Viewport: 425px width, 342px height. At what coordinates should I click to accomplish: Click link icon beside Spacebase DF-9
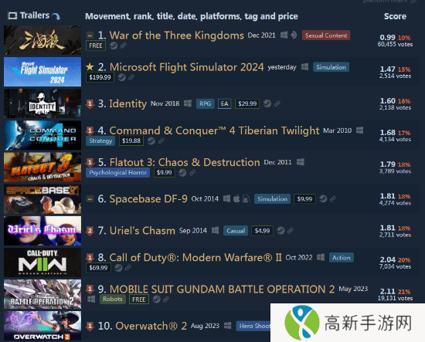click(332, 198)
